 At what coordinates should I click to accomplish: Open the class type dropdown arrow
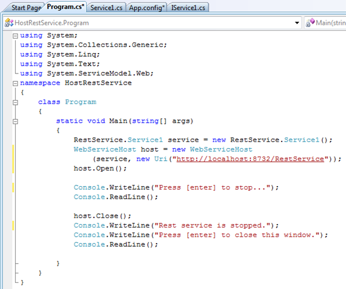coord(297,23)
